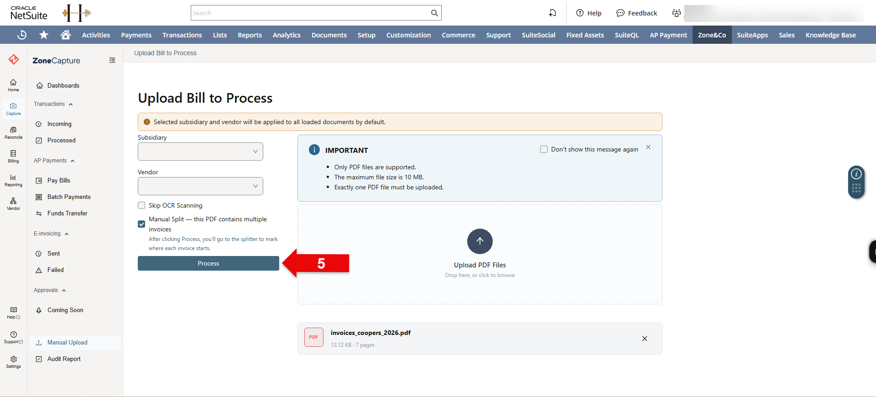Tick Don't show this message again

point(544,149)
